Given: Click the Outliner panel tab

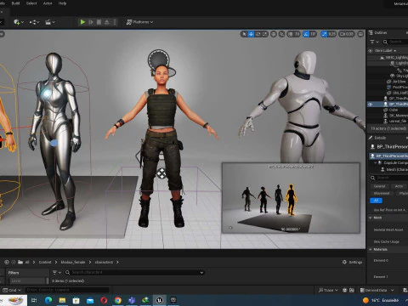Looking at the screenshot, I should click(x=378, y=33).
